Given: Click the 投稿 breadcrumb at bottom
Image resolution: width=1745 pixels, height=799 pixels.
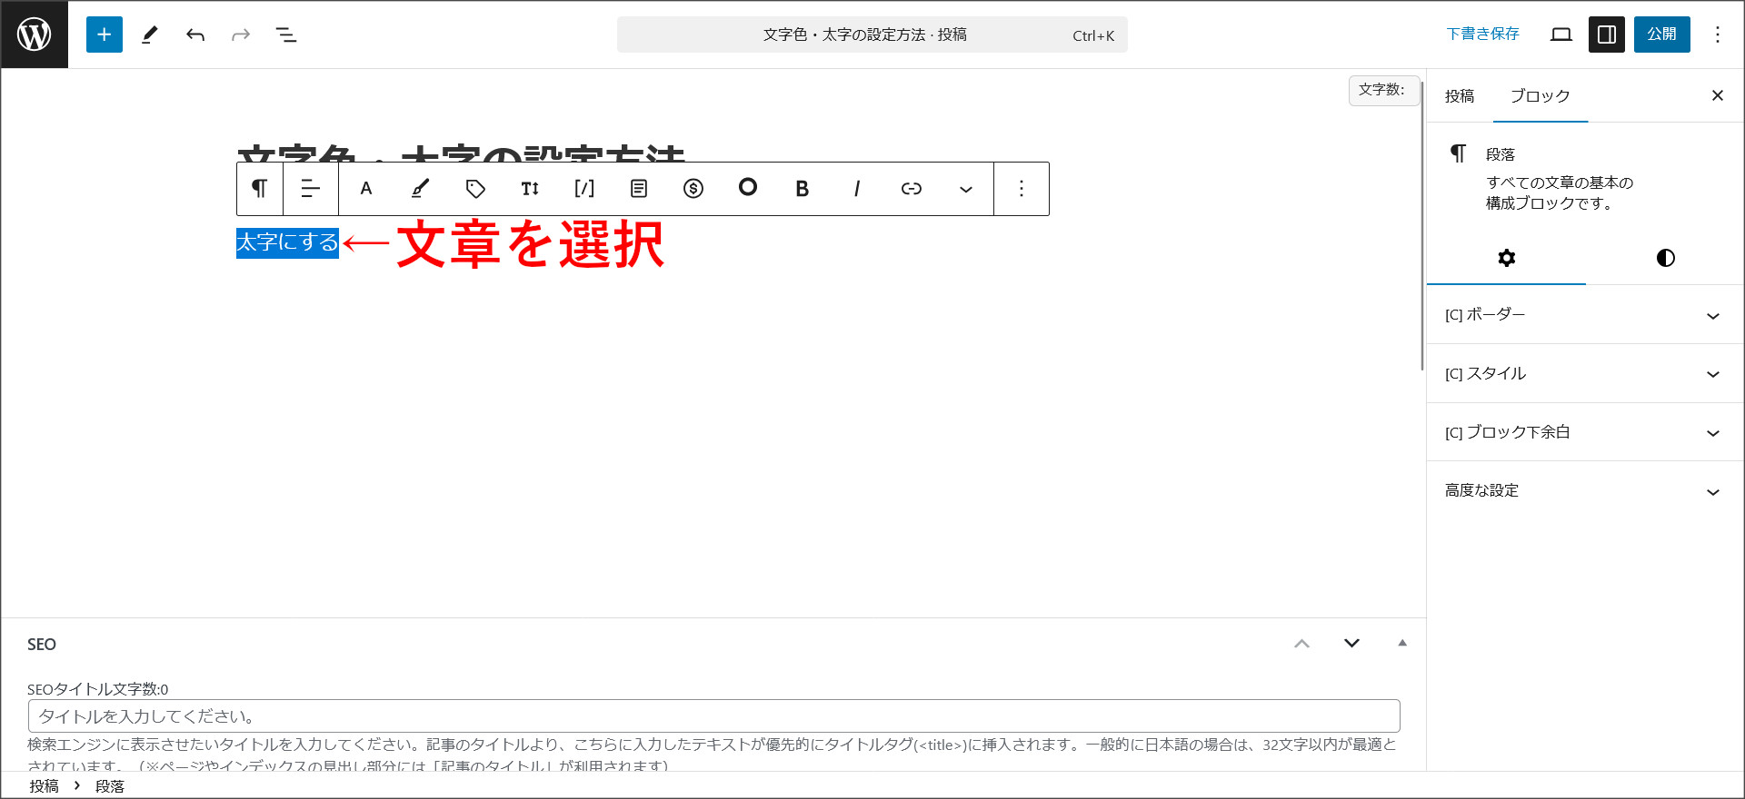Looking at the screenshot, I should tap(44, 786).
